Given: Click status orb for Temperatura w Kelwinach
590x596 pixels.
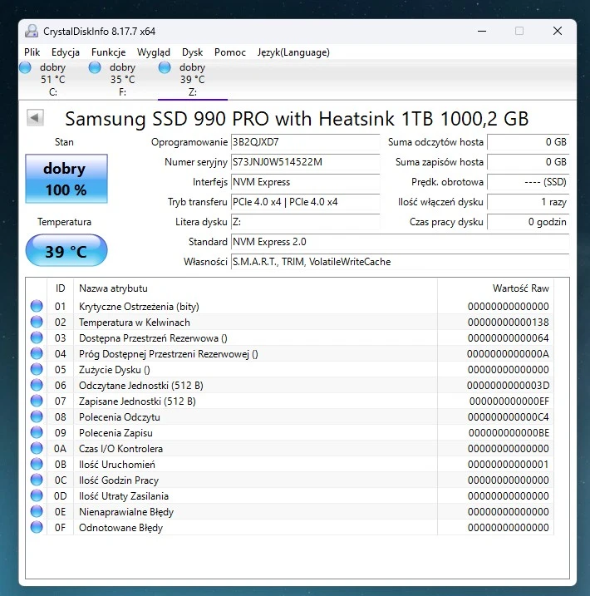Looking at the screenshot, I should coord(37,322).
